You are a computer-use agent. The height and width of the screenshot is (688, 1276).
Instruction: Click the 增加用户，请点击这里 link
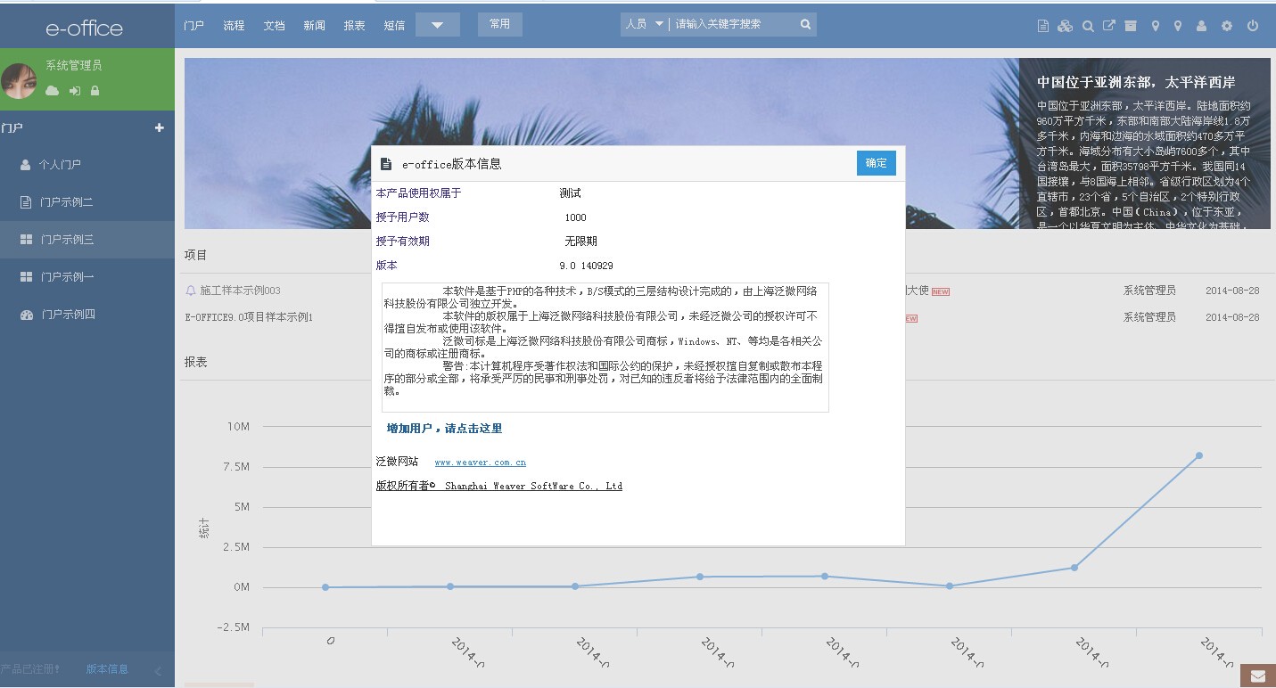444,429
